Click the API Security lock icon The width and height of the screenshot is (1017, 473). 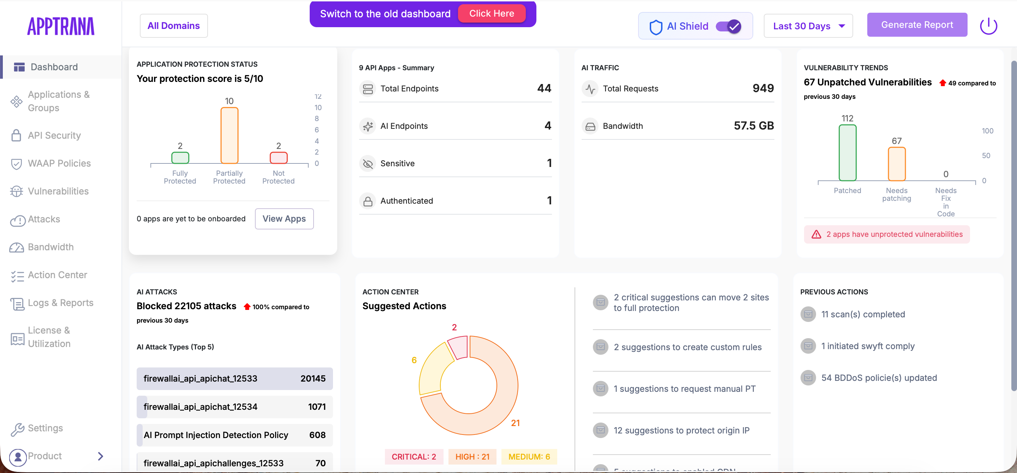(x=16, y=136)
